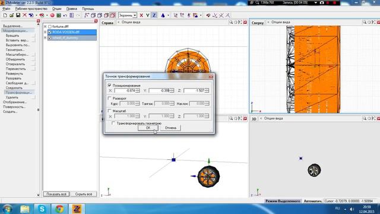Open Опции вида in 3D viewport

(x=273, y=118)
